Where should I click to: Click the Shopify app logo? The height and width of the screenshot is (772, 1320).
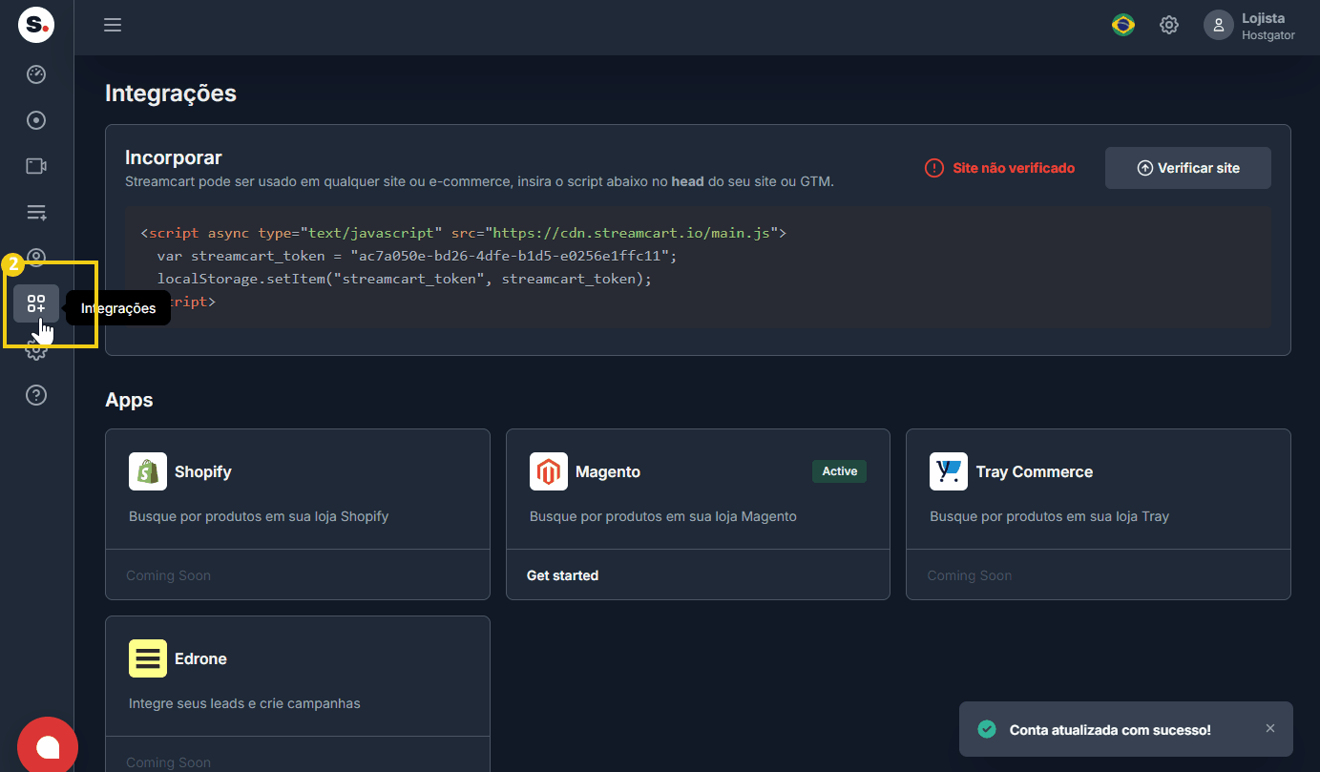coord(148,471)
